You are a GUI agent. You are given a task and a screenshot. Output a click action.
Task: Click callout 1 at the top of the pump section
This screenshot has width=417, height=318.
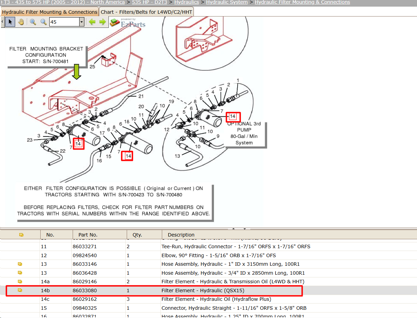tap(238, 80)
